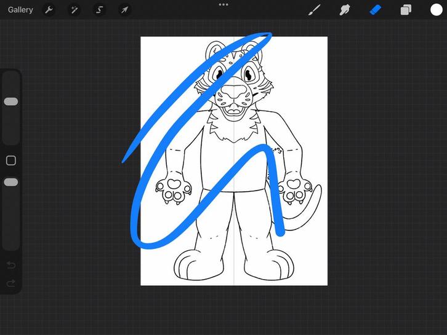Viewport: 447px width, 335px height.
Task: Click the brush opacity slider handle
Action: click(11, 182)
